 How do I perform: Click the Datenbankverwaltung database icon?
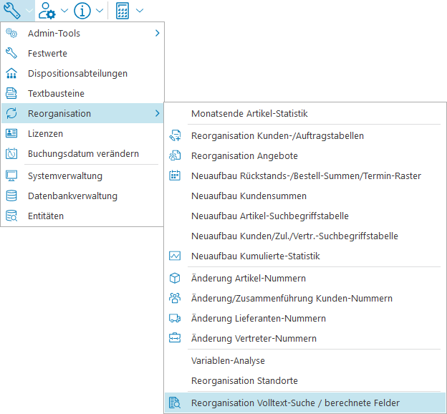(x=11, y=196)
